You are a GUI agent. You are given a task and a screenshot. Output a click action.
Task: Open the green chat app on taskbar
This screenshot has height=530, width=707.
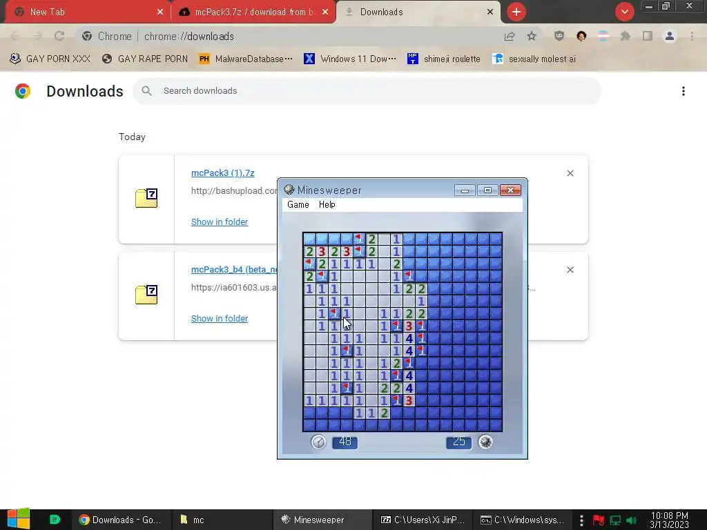[x=55, y=520]
